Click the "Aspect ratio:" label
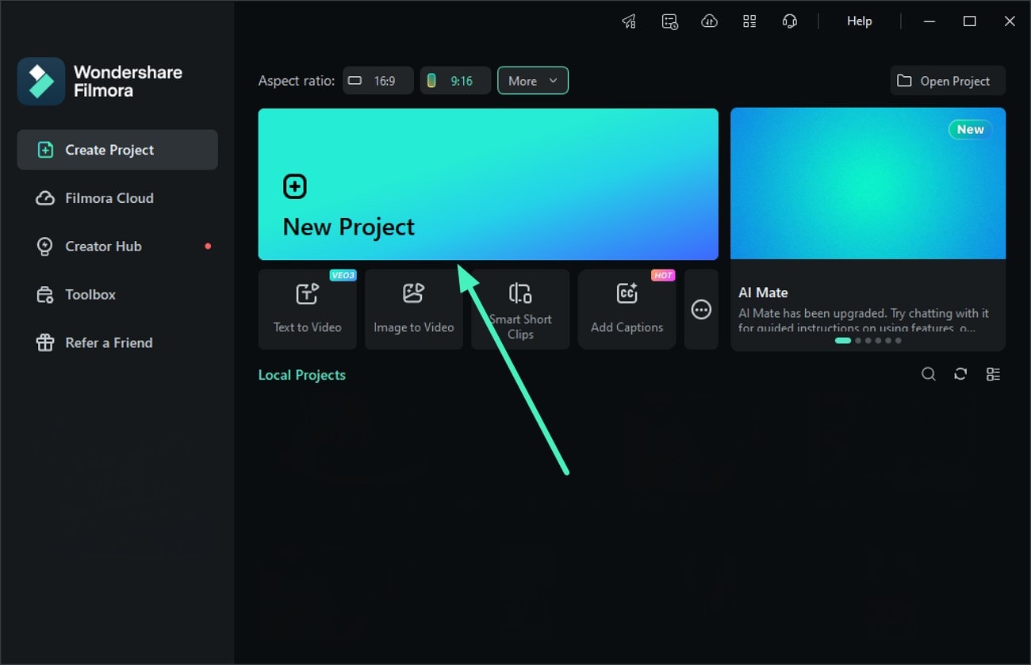 (x=297, y=81)
